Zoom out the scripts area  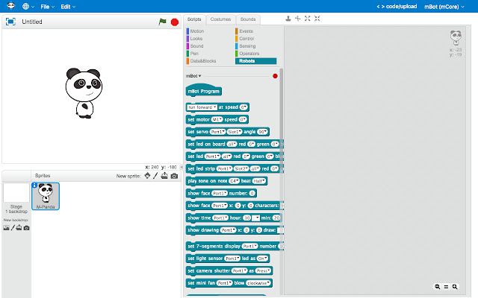[437, 287]
